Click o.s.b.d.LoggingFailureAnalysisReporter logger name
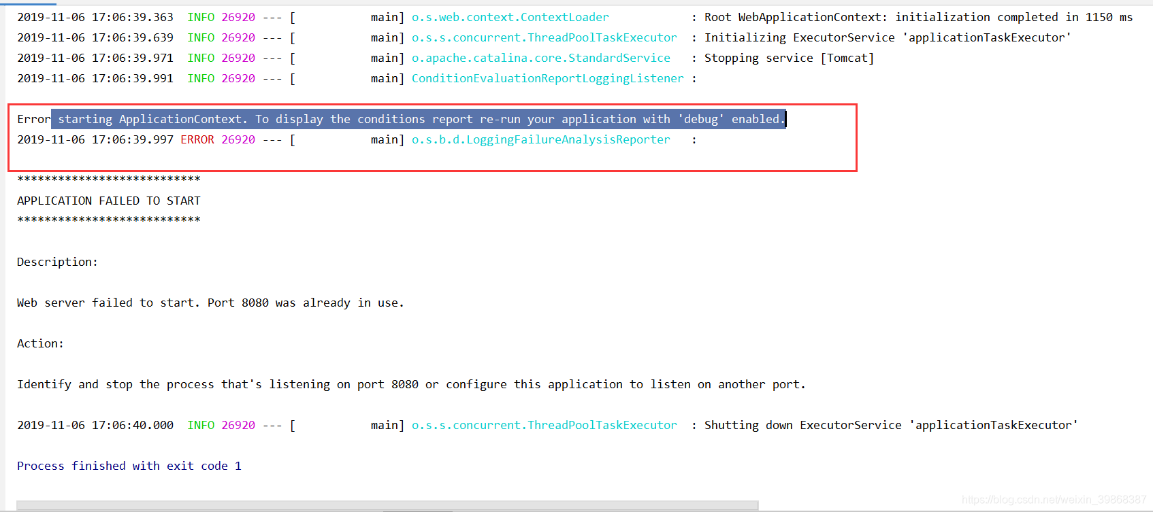Image resolution: width=1153 pixels, height=512 pixels. coord(540,139)
